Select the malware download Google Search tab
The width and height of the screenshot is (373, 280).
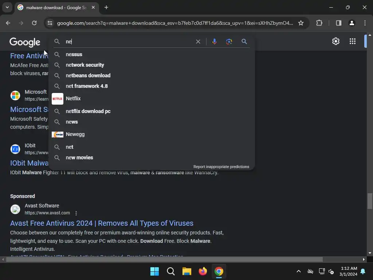point(56,8)
